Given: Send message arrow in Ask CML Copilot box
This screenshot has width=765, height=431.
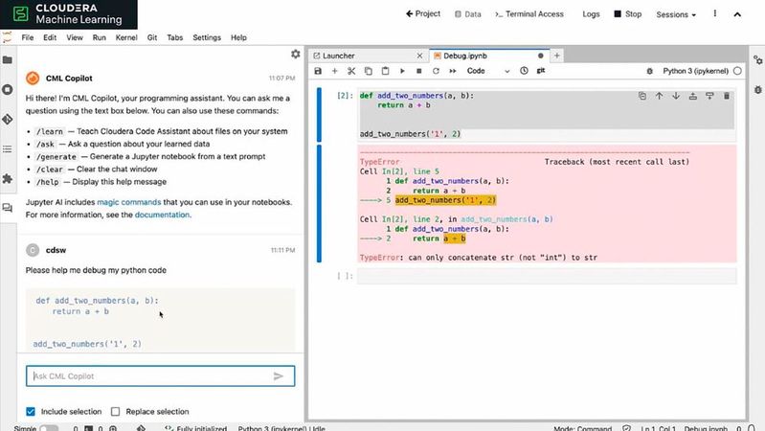Looking at the screenshot, I should tap(278, 376).
